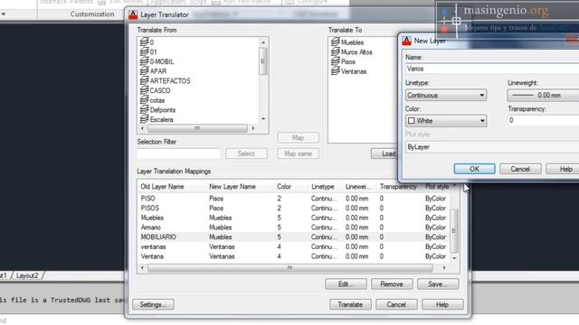
Task: Click the Color column header
Action: pyautogui.click(x=284, y=187)
